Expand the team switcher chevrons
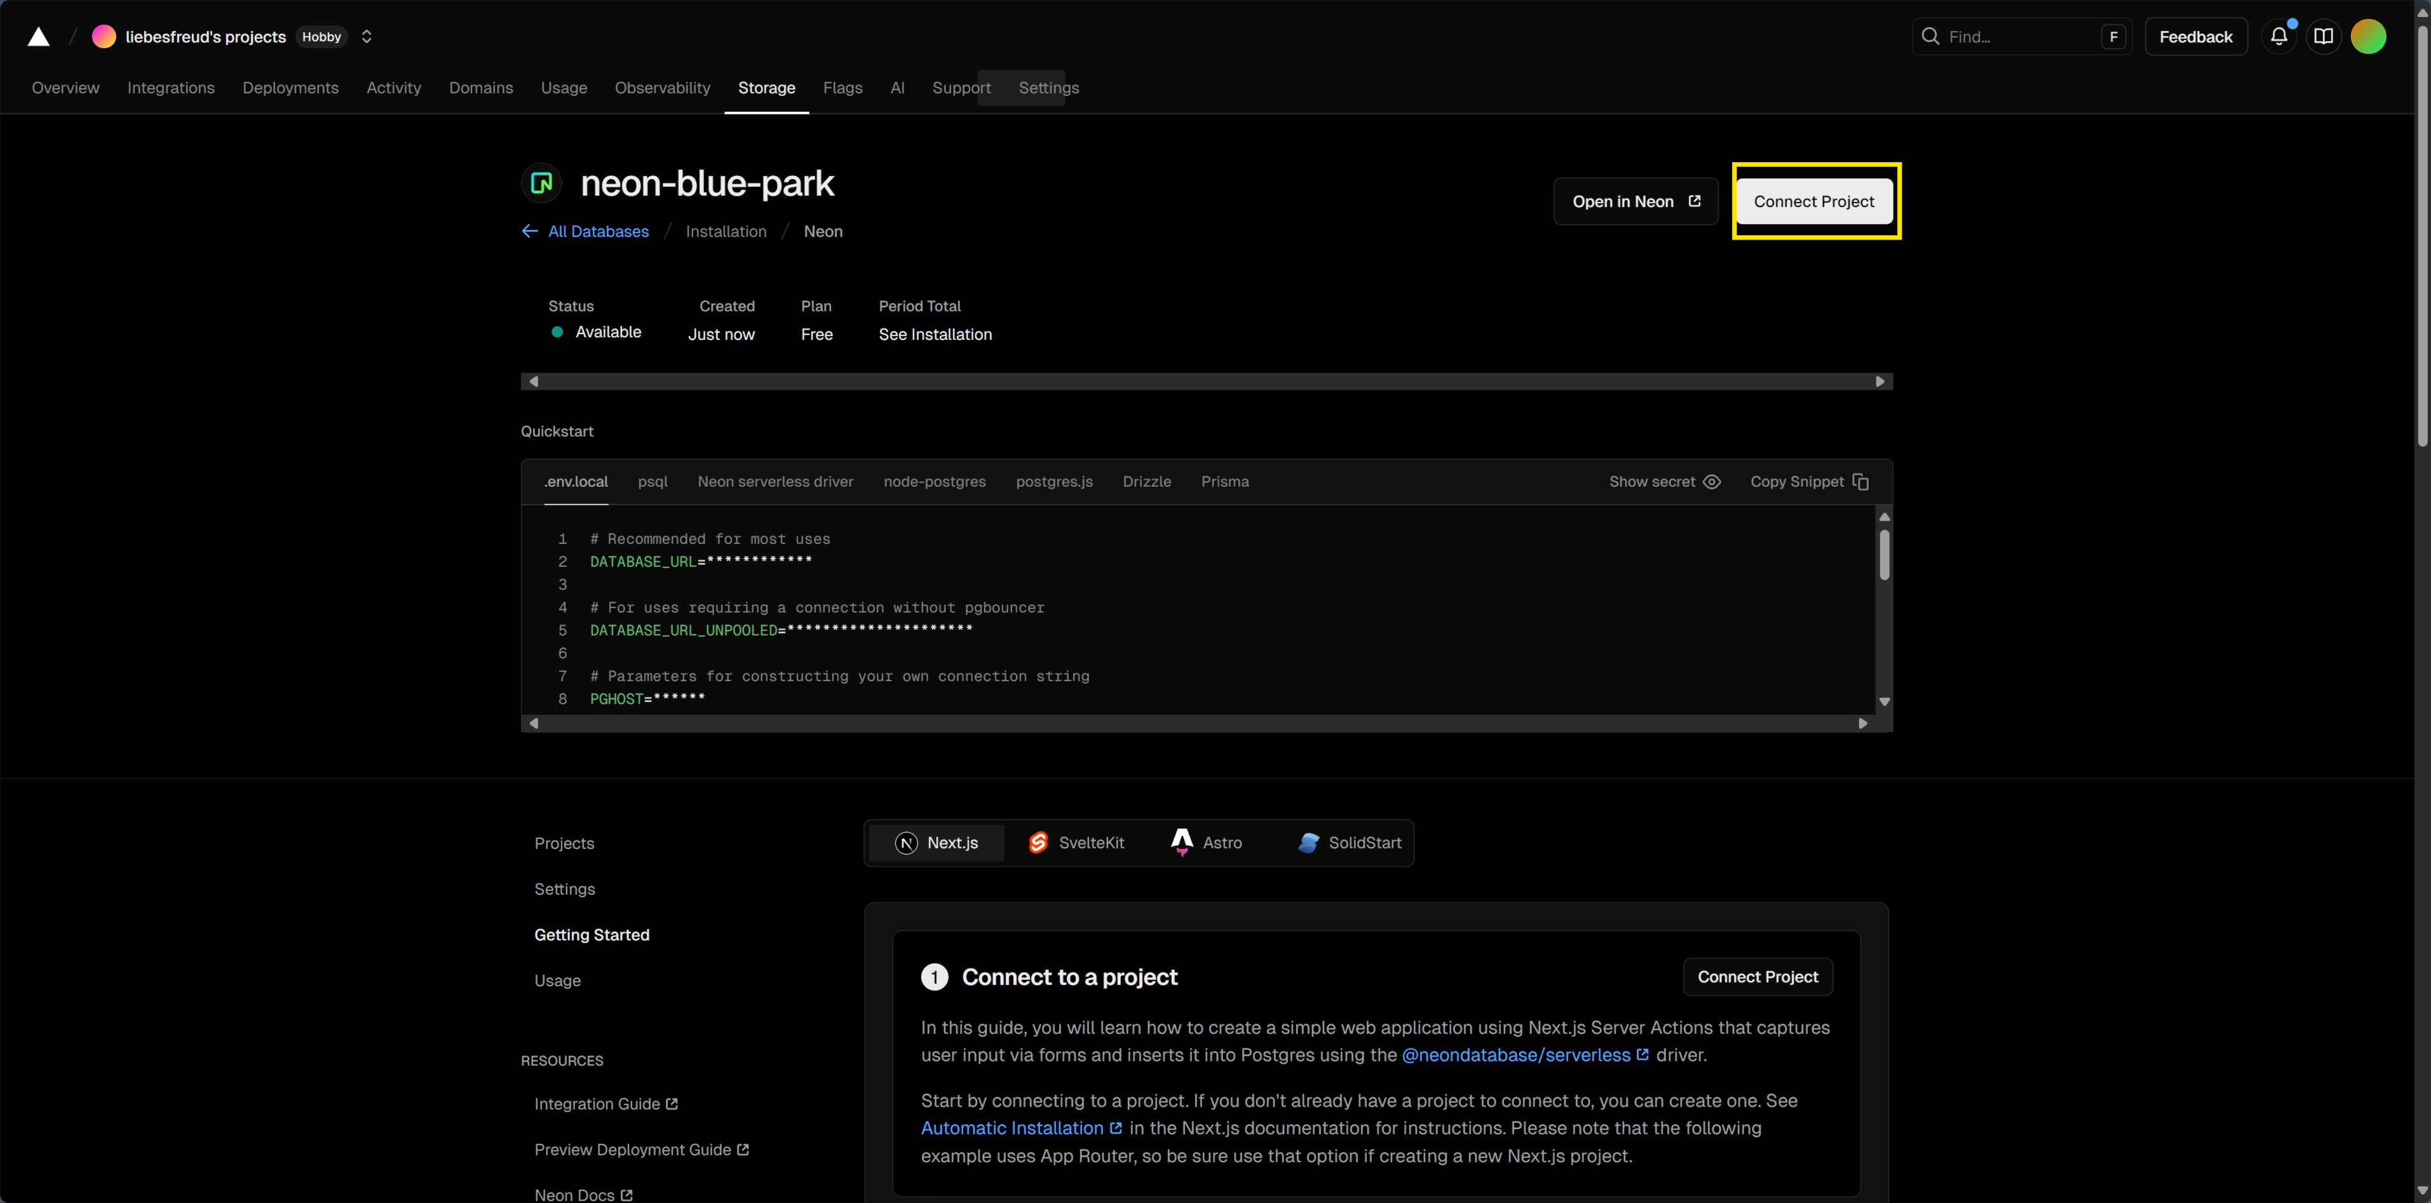Viewport: 2431px width, 1203px height. [367, 37]
